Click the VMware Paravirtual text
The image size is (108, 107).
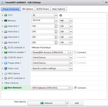click(x=41, y=48)
